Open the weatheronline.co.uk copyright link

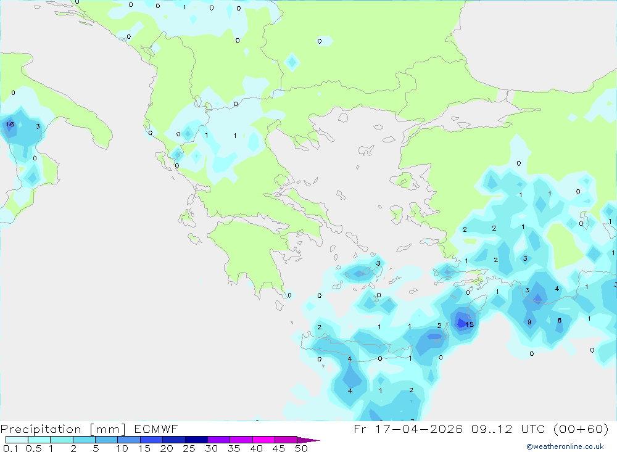point(565,446)
